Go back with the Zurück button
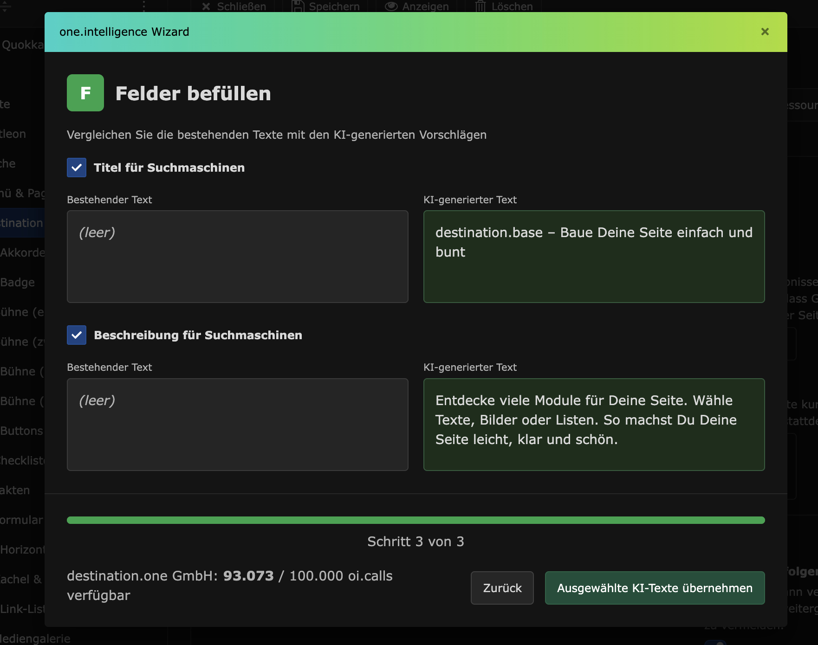Viewport: 818px width, 645px height. tap(502, 588)
